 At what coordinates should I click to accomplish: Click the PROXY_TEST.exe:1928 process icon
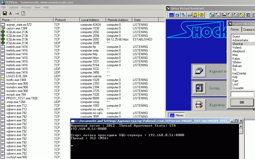3,98
